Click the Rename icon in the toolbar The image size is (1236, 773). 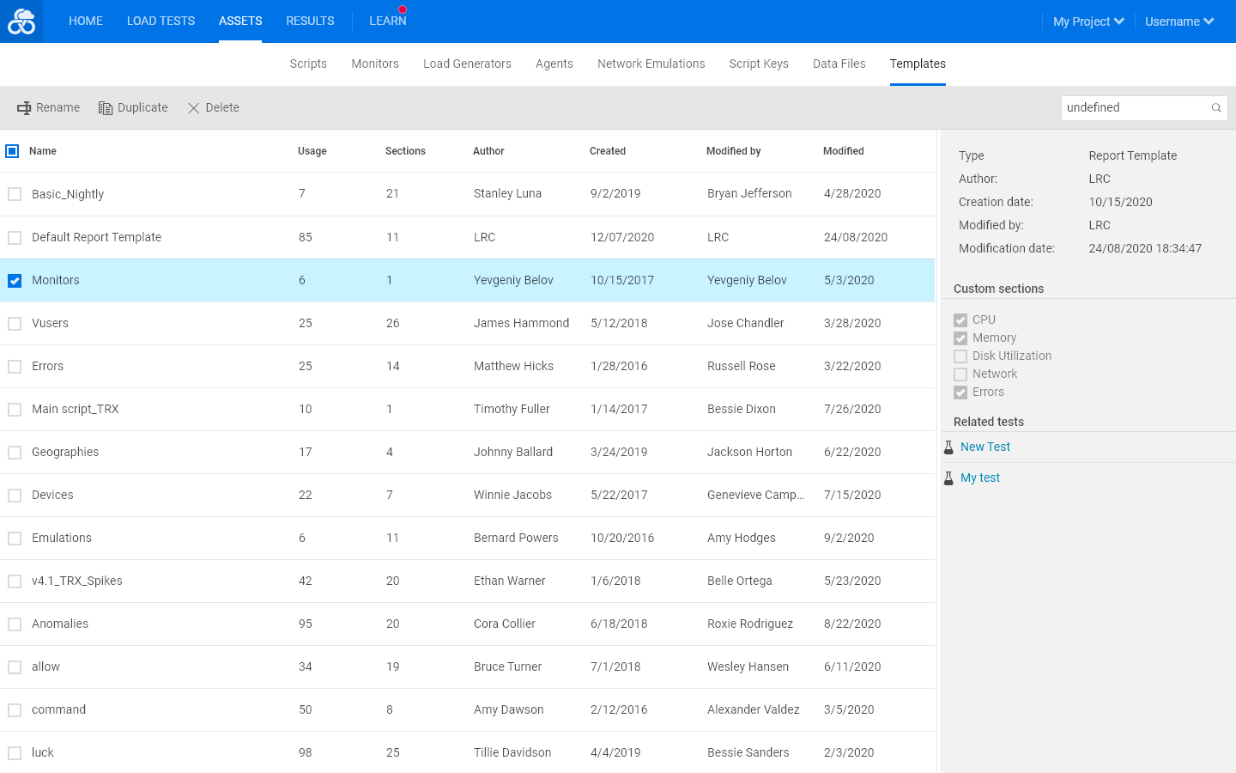click(24, 108)
